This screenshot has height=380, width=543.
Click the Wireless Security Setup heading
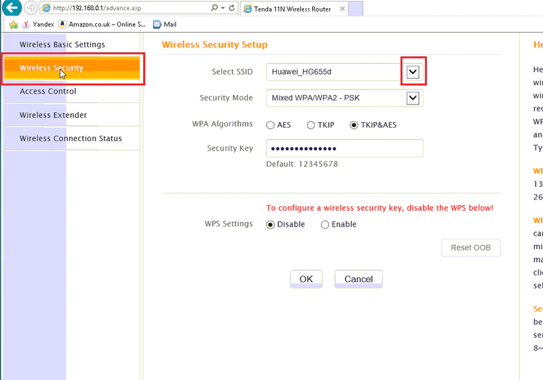[x=214, y=45]
